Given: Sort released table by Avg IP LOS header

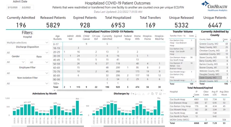Looking at the screenshot, I should 215,93.
